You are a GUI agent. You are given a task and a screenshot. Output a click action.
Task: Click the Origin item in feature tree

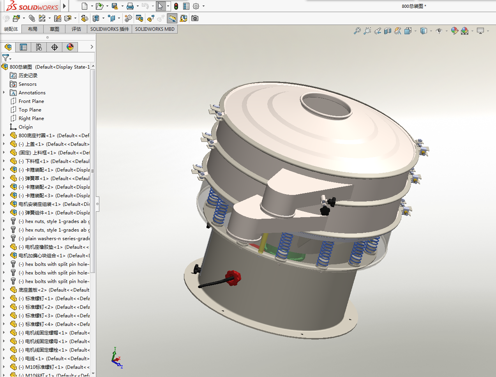pos(26,127)
